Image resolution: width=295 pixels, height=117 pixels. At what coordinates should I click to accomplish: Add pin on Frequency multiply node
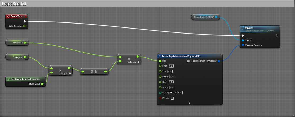(65, 73)
